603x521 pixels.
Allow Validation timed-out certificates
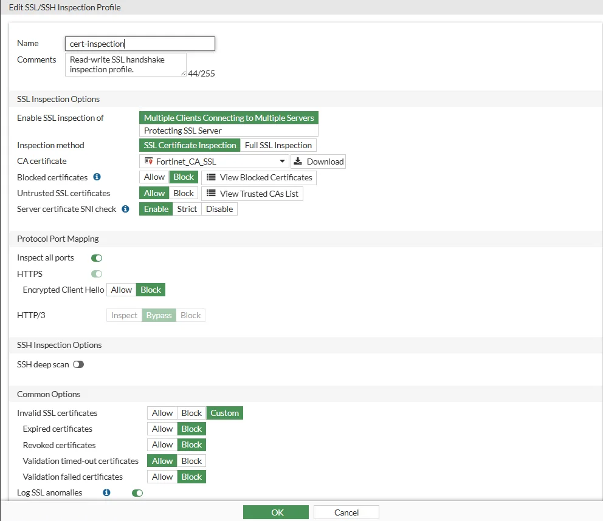click(x=162, y=461)
